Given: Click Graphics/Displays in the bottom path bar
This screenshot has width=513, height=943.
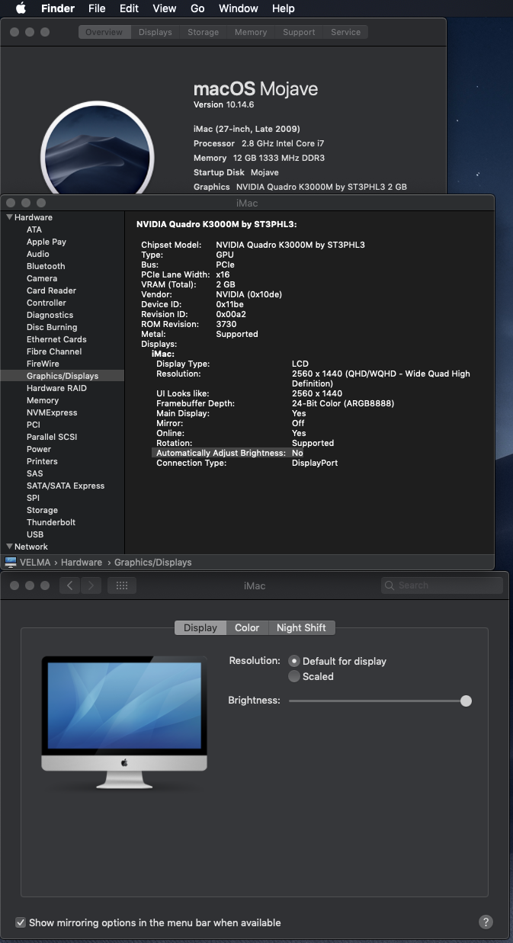Looking at the screenshot, I should [x=153, y=562].
